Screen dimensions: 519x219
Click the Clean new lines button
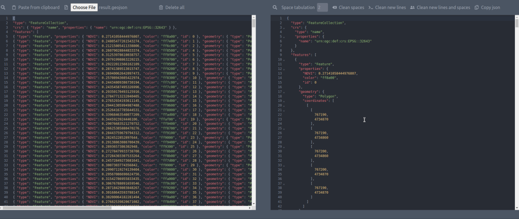387,7
